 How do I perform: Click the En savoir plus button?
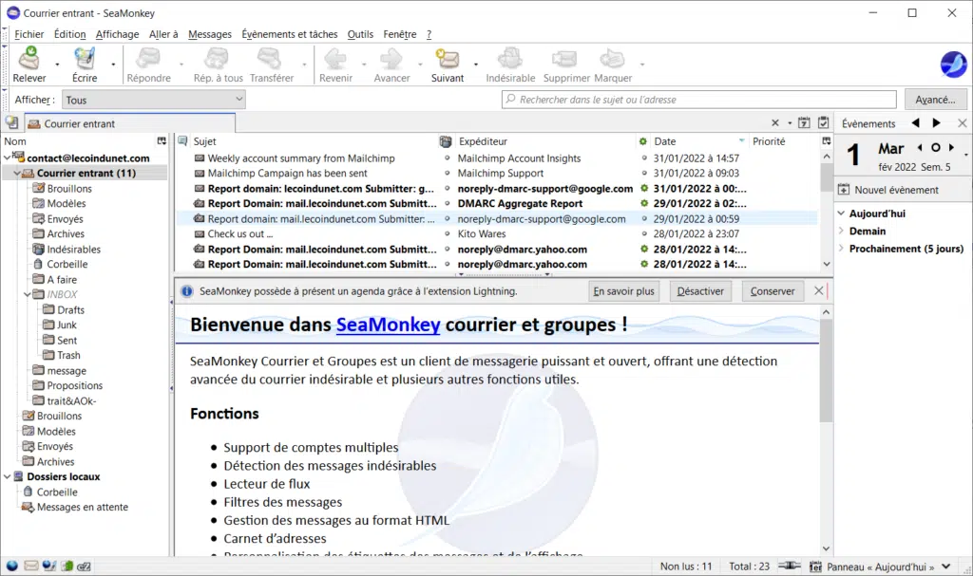coord(623,290)
